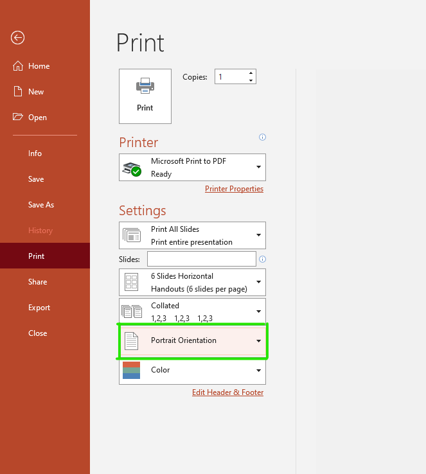Click the Open folder icon in sidebar
The width and height of the screenshot is (426, 474).
[18, 117]
